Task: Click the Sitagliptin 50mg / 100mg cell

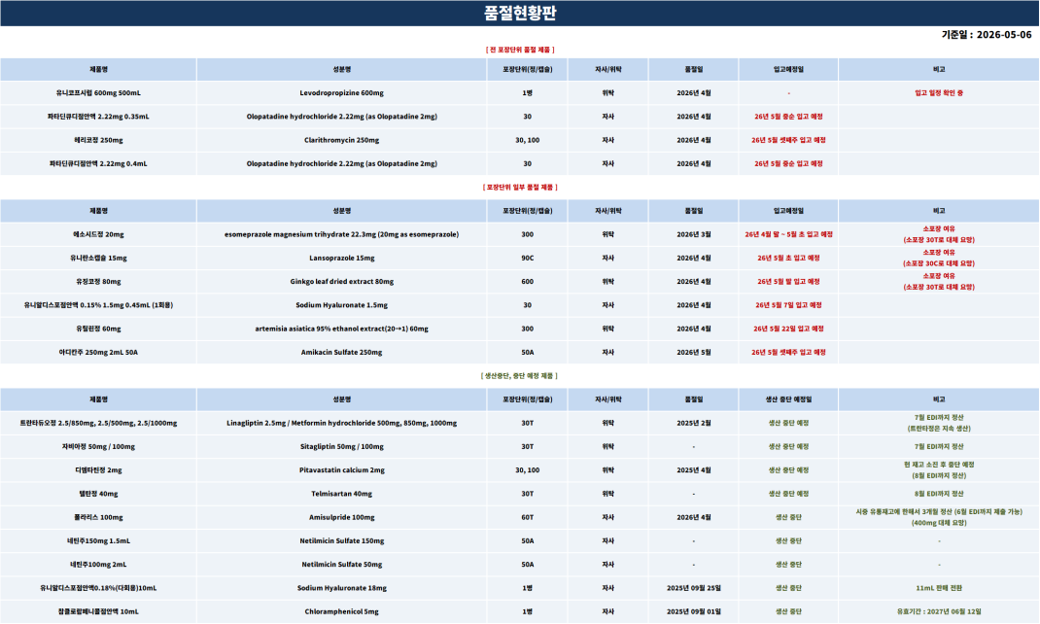Action: coord(341,447)
